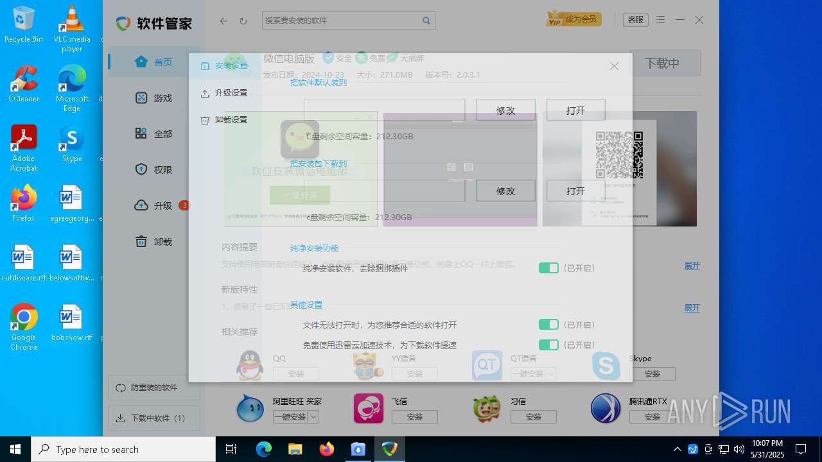Screen dimensions: 822x462
Task: Select 安装设置 in settings dialog
Action: [x=224, y=65]
